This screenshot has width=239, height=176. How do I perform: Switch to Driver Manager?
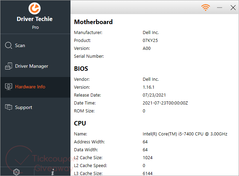[35, 66]
